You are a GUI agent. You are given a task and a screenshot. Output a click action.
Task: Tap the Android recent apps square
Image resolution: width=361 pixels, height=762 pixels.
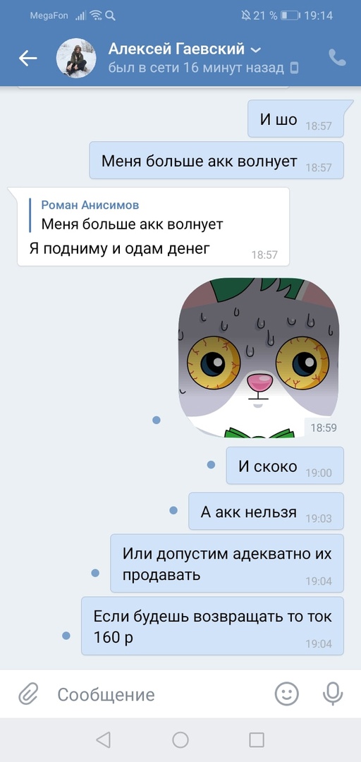(257, 739)
